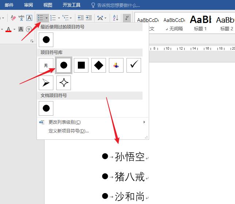Click the sort A-Z icon
Screen dimensions: 235x204
[115, 18]
